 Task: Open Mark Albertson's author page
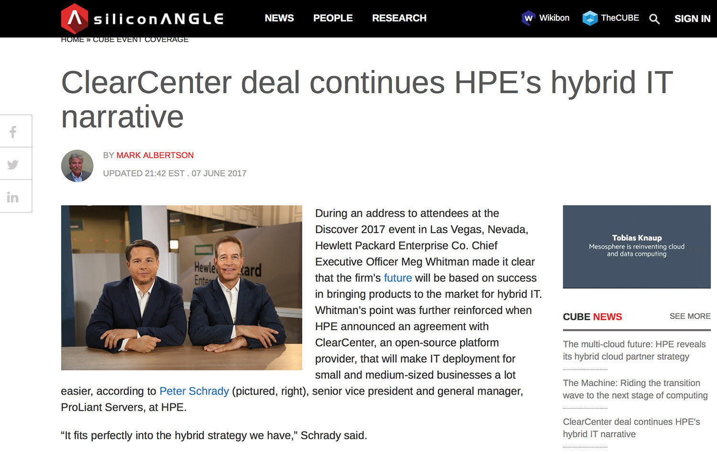click(x=155, y=155)
